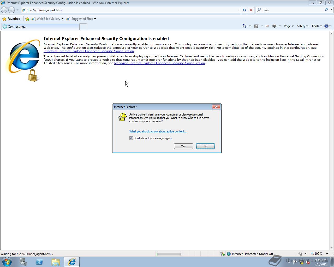Open the Favorites center
The width and height of the screenshot is (334, 267).
(x=11, y=19)
